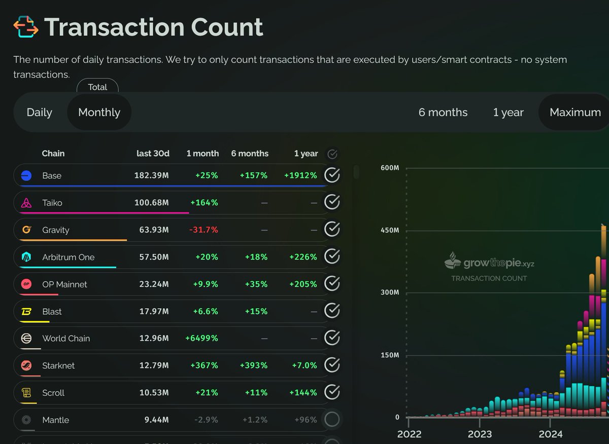Click the Gravity chain logo
The width and height of the screenshot is (609, 444).
[x=26, y=230]
